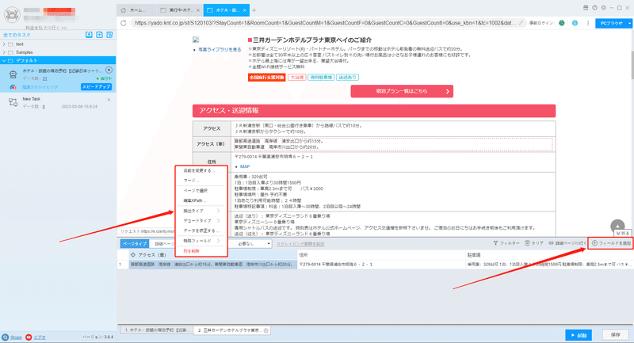Click the scroll-to-top round arrow button

(617, 226)
